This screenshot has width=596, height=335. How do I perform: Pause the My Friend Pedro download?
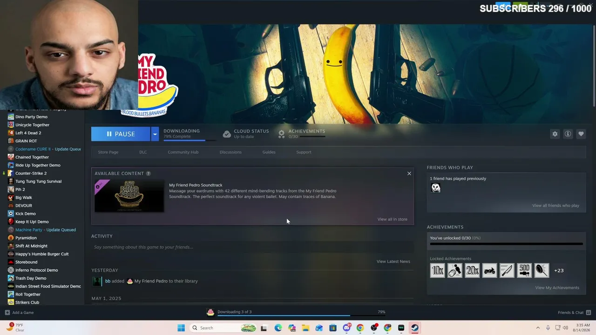click(121, 134)
